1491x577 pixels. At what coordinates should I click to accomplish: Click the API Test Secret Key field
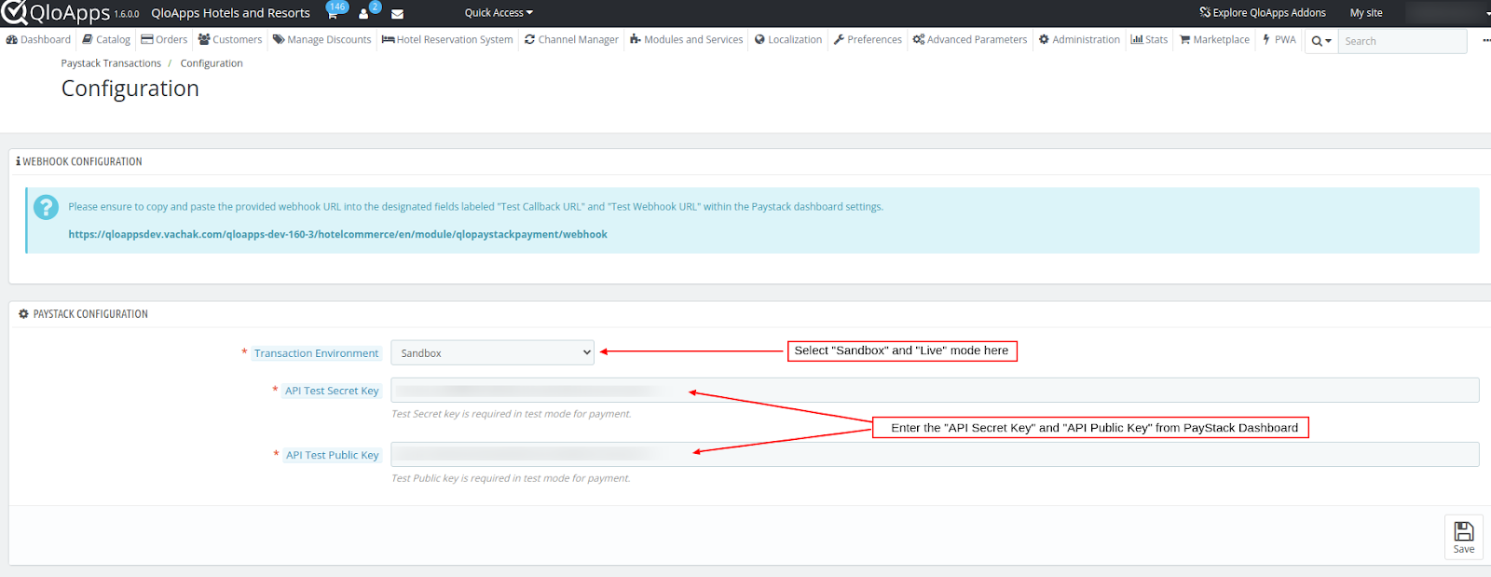[935, 390]
